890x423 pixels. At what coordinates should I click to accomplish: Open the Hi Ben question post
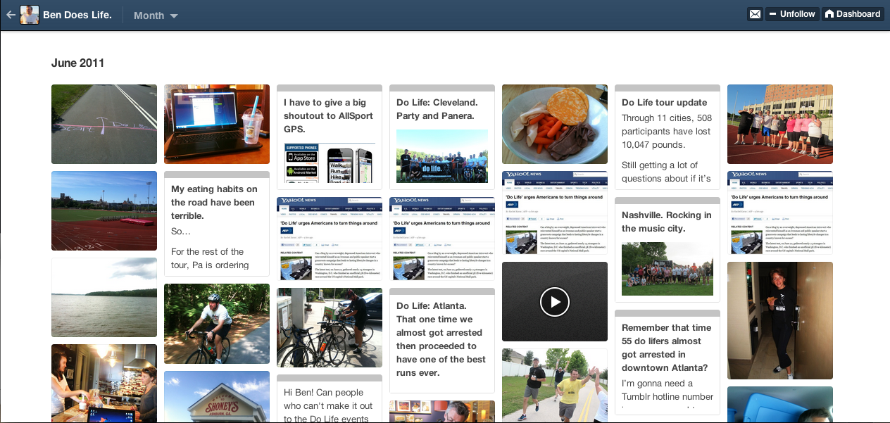pos(330,398)
